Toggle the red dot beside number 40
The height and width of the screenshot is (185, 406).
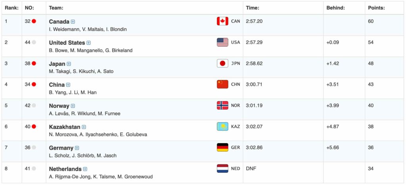pyautogui.click(x=34, y=126)
